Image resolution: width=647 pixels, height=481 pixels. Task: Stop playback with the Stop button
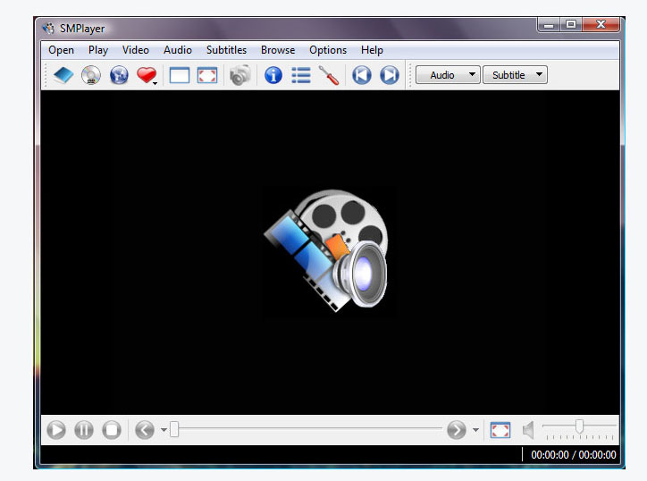[x=112, y=430]
